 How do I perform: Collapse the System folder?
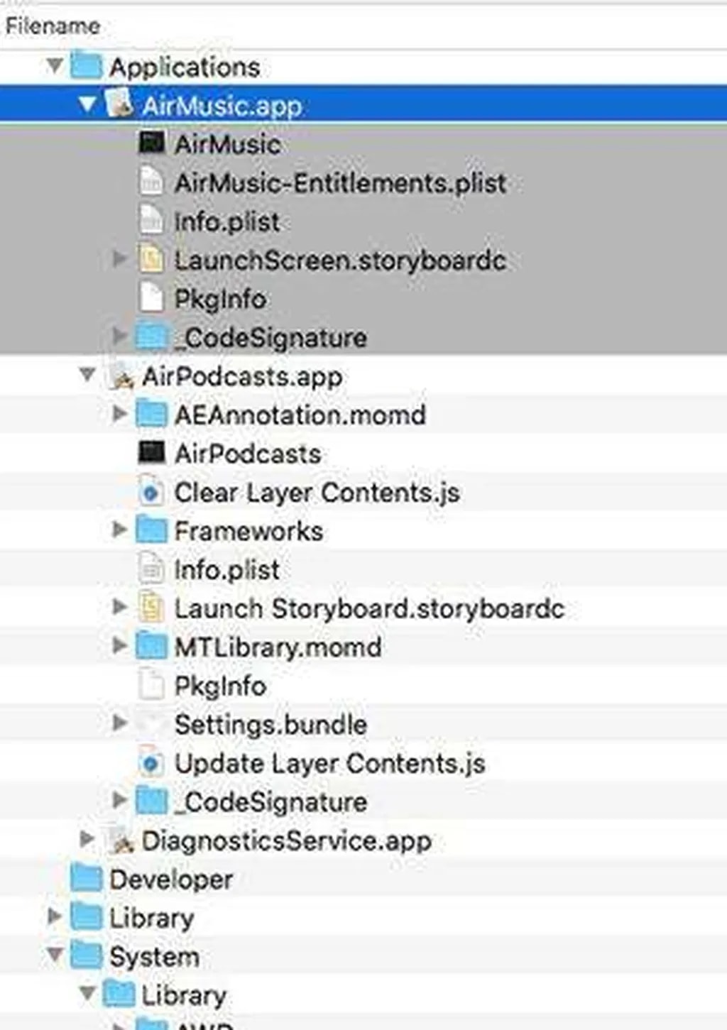point(55,955)
